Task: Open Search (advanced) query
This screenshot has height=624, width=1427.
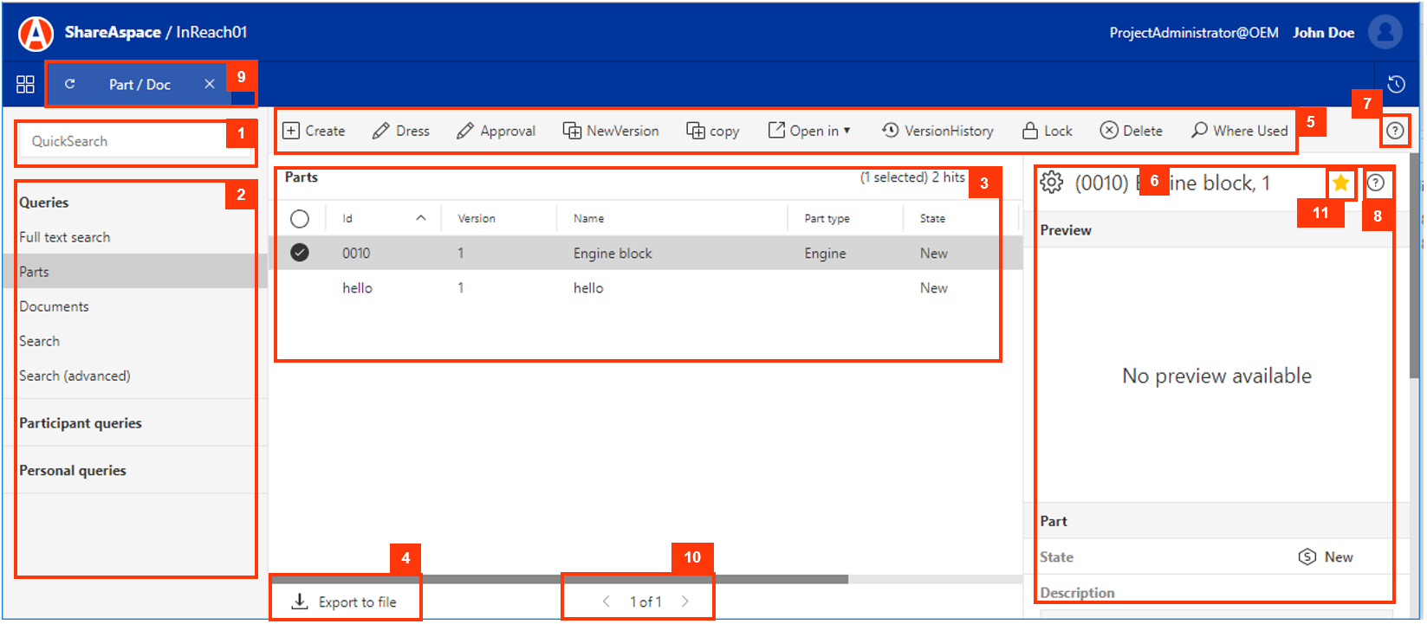Action: pyautogui.click(x=75, y=376)
